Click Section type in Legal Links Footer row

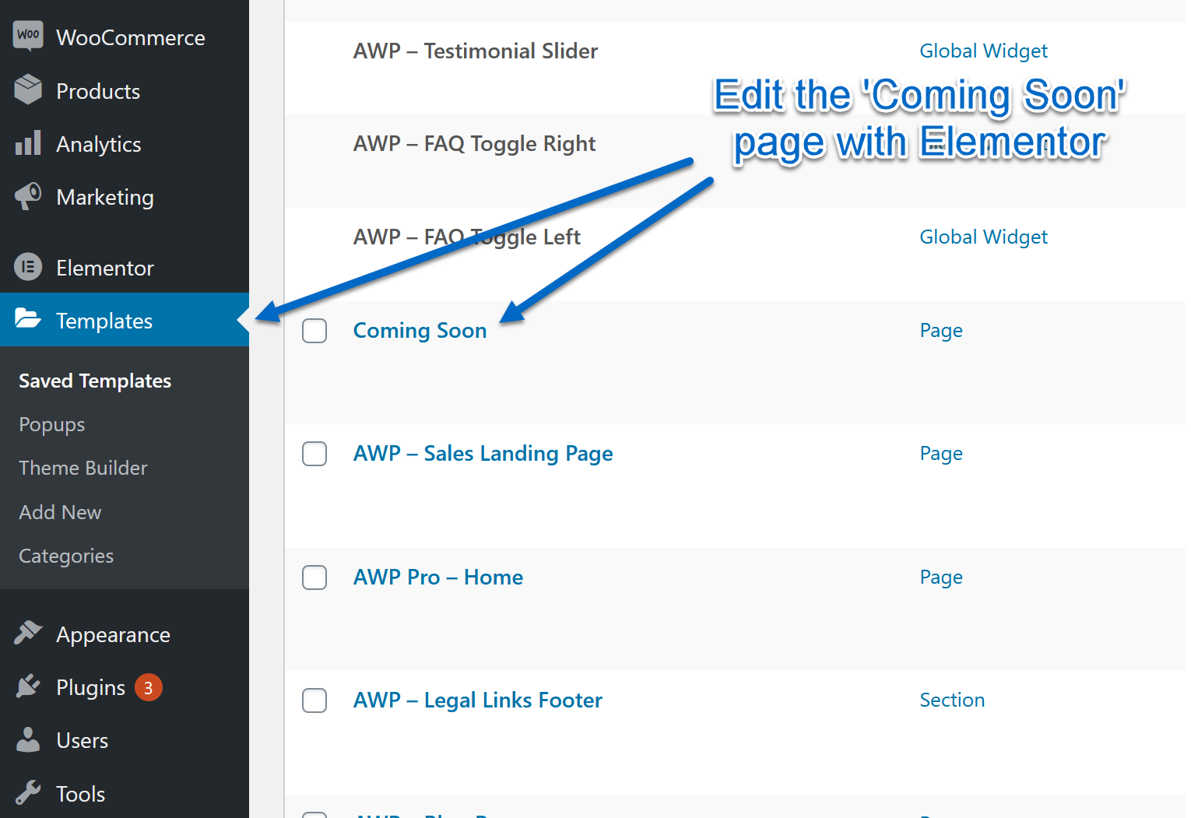[952, 700]
